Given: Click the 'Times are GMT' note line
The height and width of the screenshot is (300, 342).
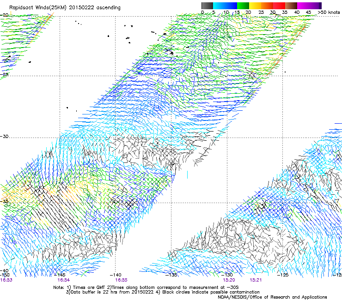Looking at the screenshot, I should pyautogui.click(x=146, y=288).
